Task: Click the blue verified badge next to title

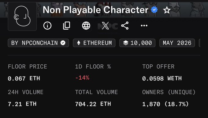Action: pos(154,10)
